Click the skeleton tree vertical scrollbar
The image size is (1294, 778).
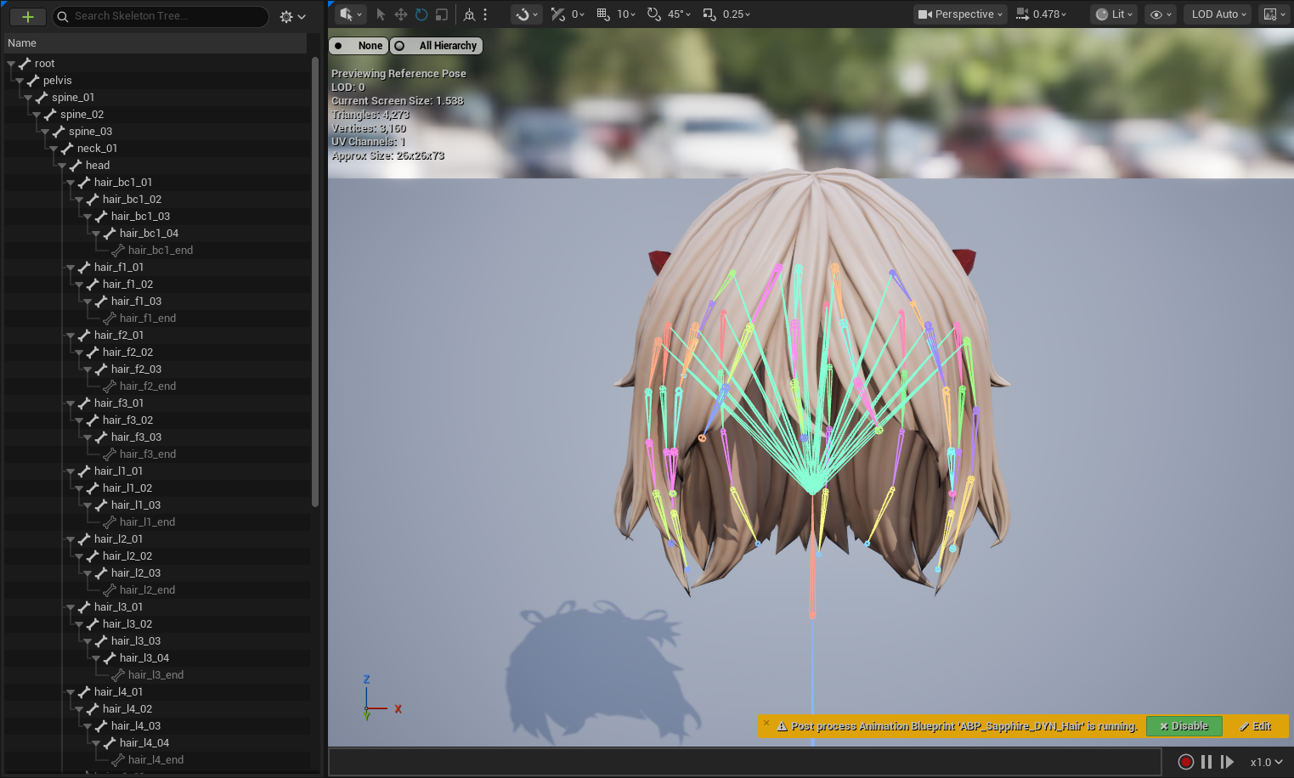pos(315,282)
